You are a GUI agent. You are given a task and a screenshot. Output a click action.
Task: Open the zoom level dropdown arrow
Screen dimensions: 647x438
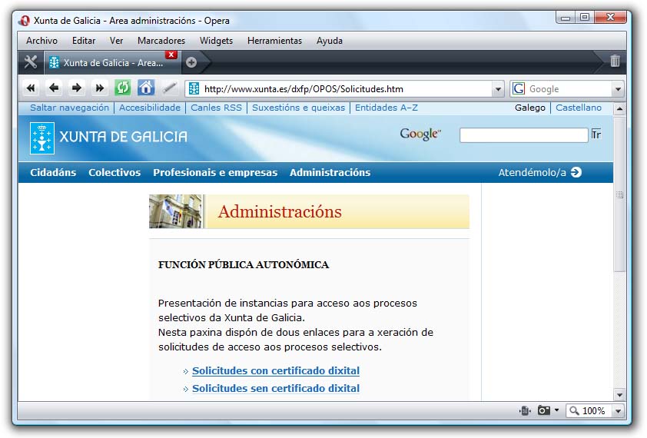[x=618, y=411]
